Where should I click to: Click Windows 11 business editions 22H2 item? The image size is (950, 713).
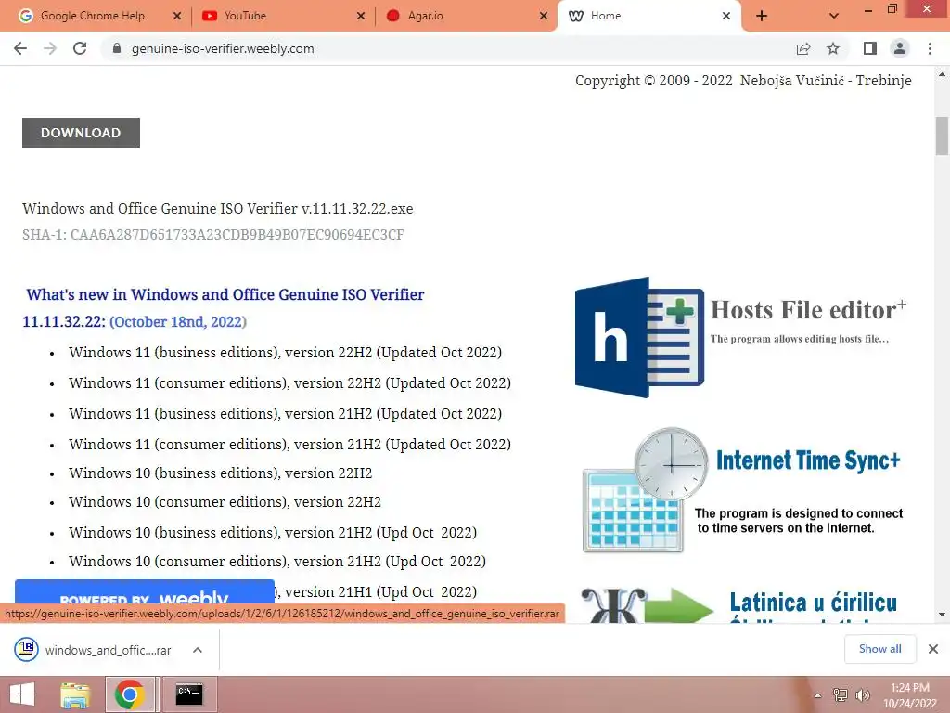285,352
